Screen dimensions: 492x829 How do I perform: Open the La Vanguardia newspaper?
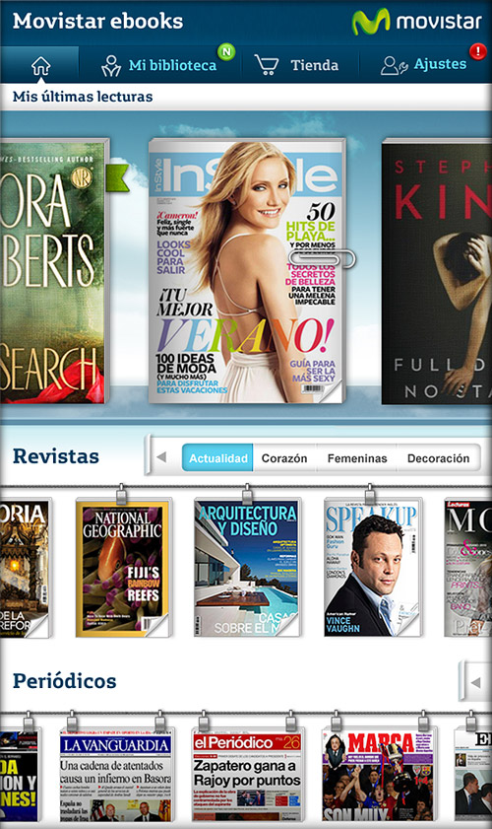tap(117, 775)
